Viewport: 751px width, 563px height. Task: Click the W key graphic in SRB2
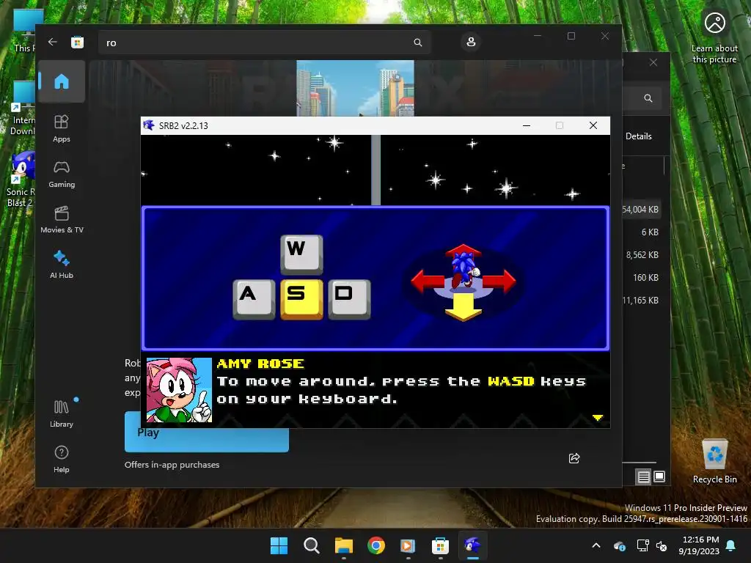pos(301,254)
